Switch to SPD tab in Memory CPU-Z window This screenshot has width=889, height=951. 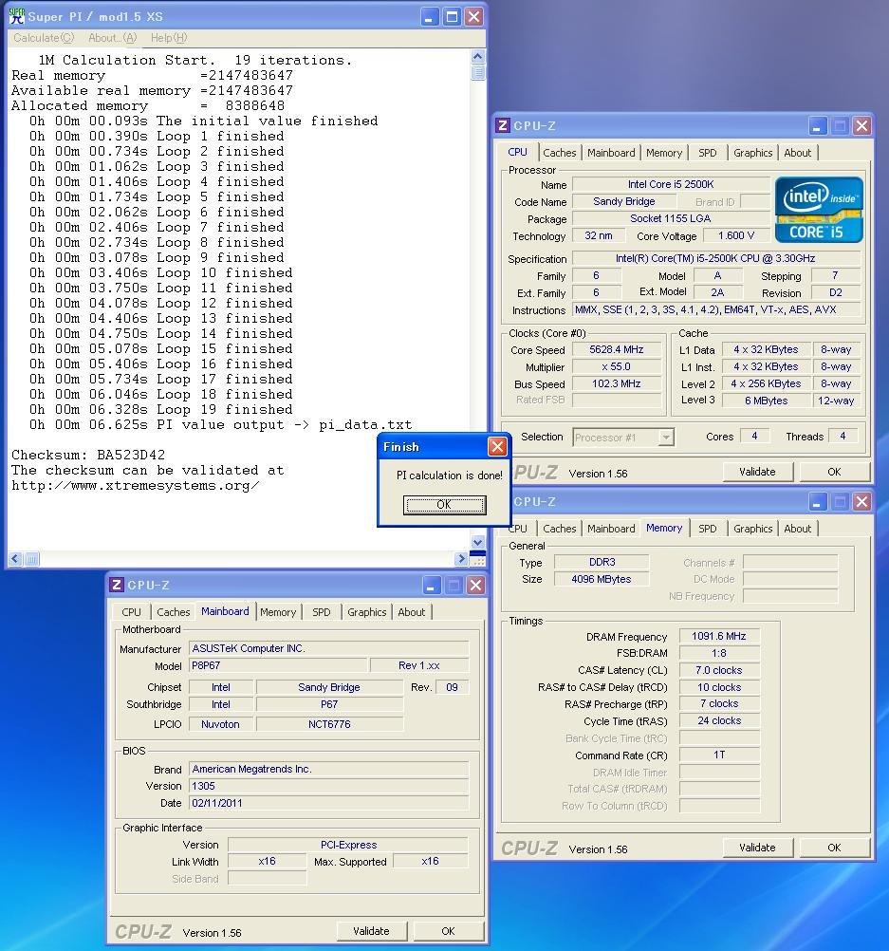click(x=707, y=529)
